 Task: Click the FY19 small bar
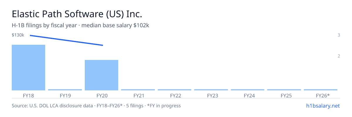65,90
